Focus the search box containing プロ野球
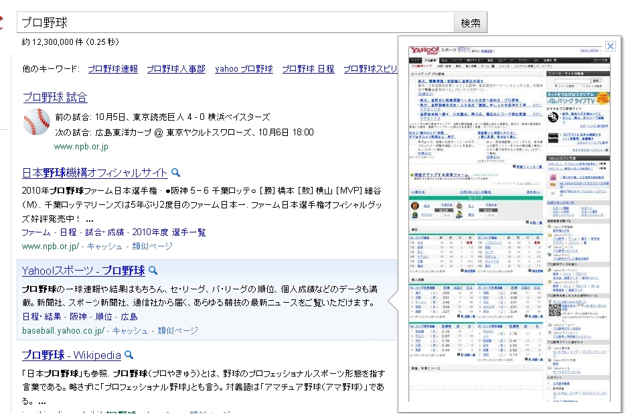This screenshot has height=414, width=632. click(236, 23)
